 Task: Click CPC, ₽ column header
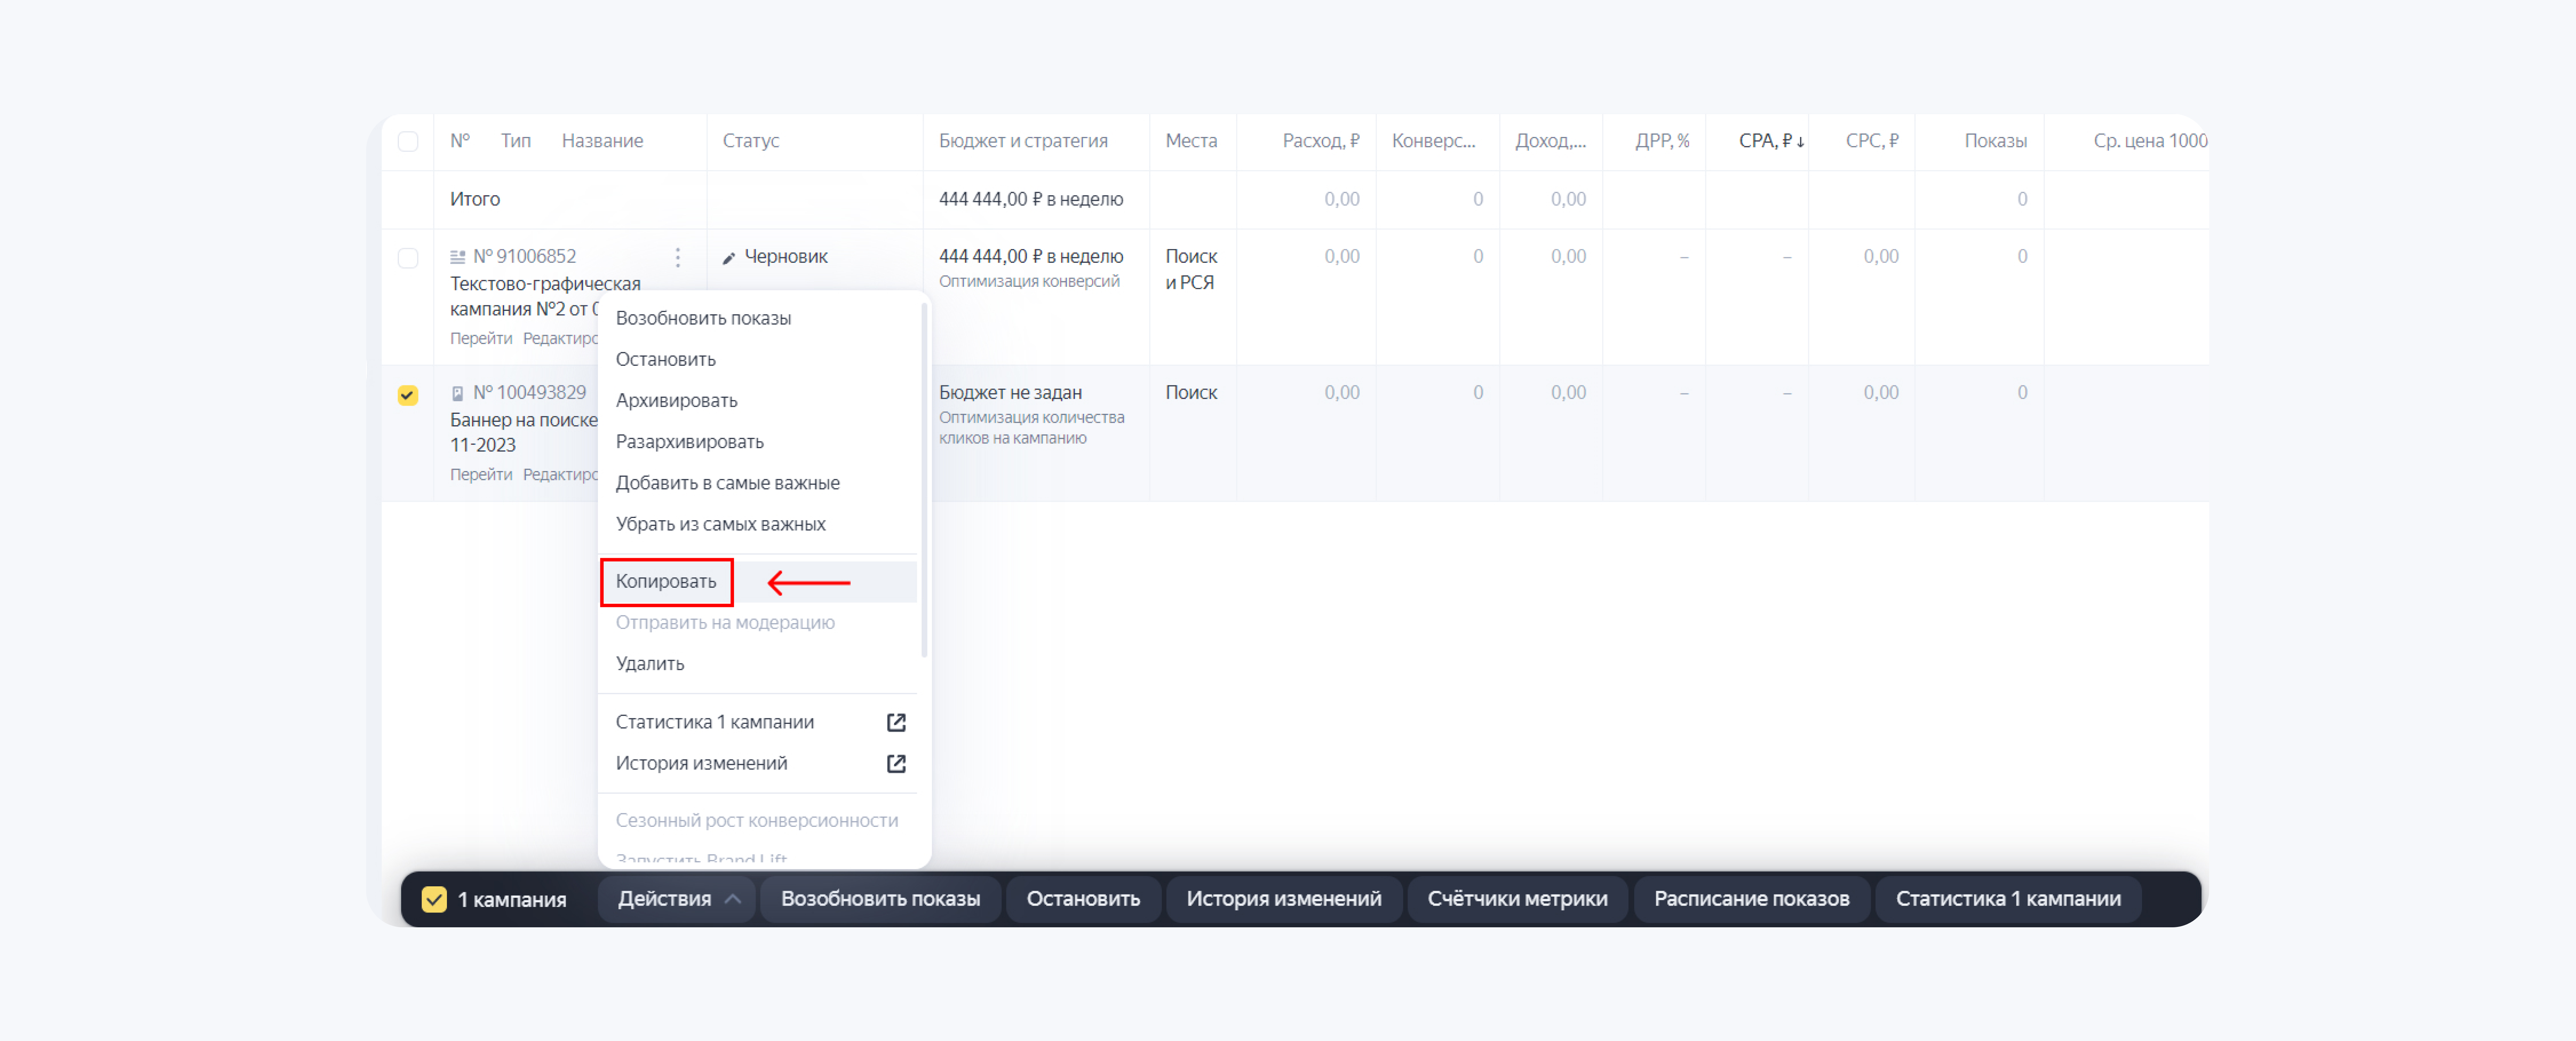pos(1871,141)
